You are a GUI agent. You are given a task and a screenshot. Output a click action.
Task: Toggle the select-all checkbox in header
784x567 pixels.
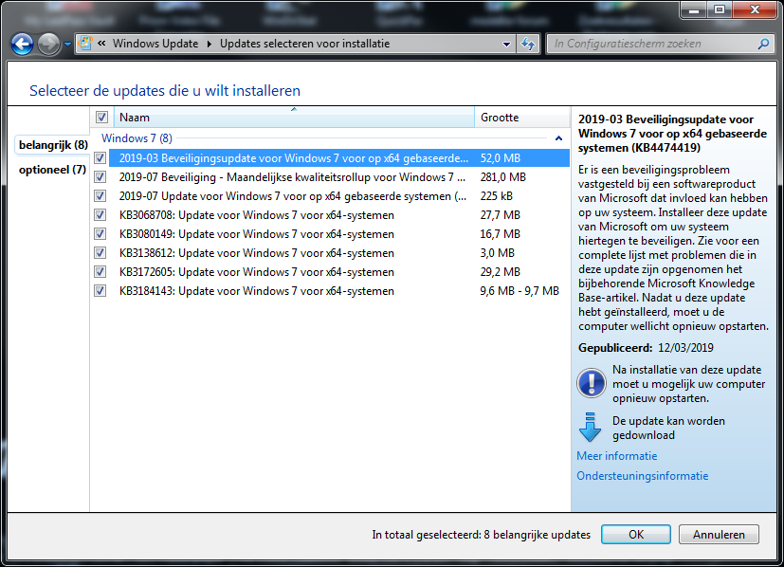tap(101, 118)
